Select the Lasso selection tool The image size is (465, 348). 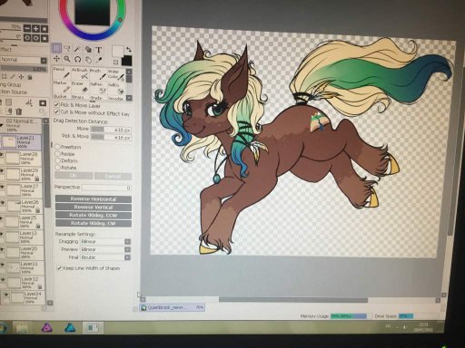click(67, 49)
